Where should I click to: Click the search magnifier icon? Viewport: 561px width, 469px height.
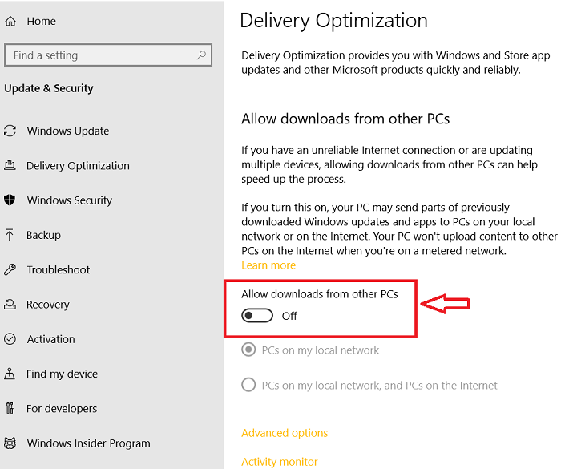(201, 55)
